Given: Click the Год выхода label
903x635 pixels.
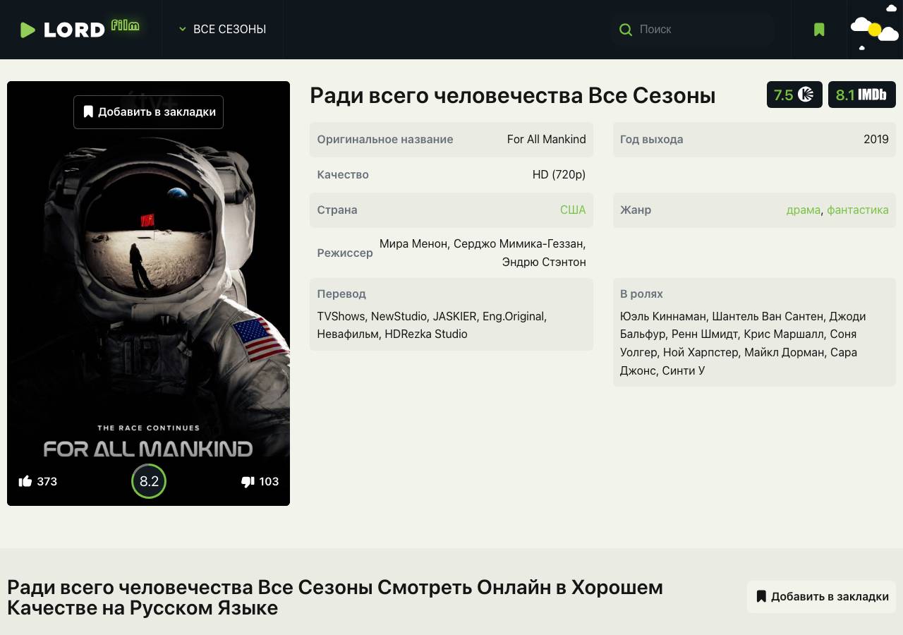Looking at the screenshot, I should coord(652,139).
